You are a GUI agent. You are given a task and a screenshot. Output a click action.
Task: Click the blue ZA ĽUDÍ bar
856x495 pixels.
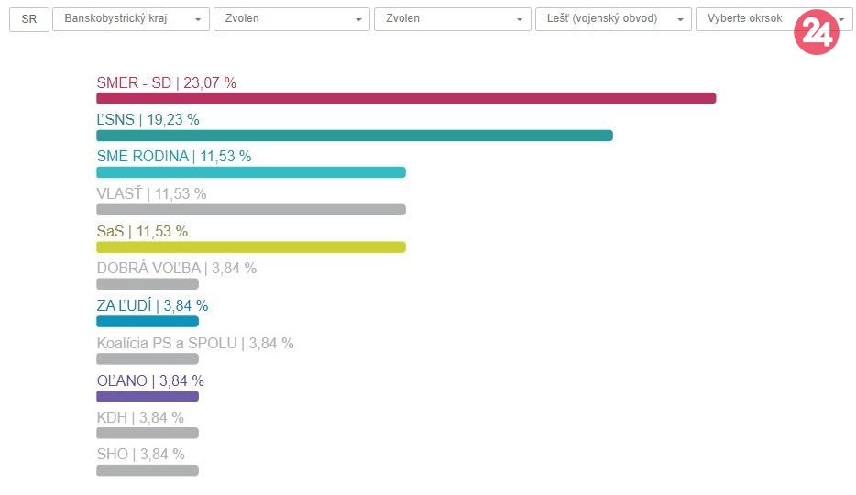click(147, 321)
